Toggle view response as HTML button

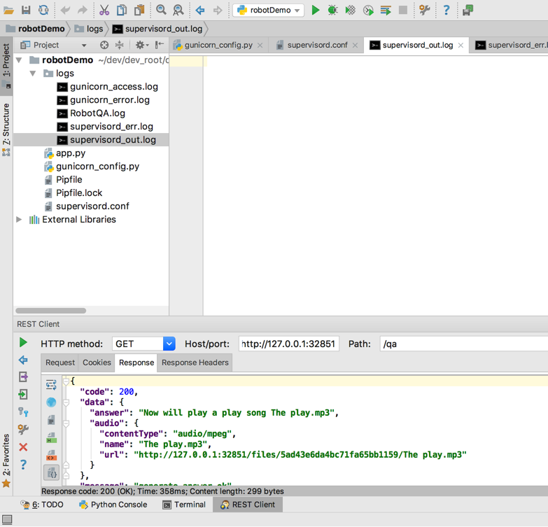click(x=52, y=438)
